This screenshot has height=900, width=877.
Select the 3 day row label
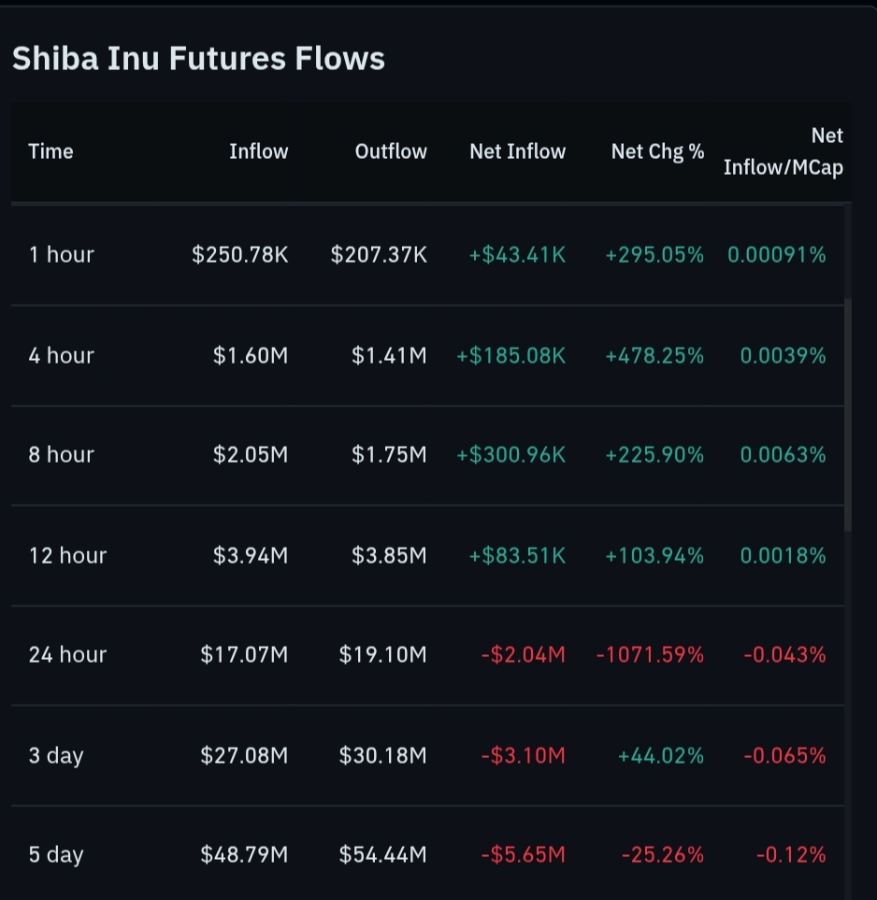(x=56, y=754)
